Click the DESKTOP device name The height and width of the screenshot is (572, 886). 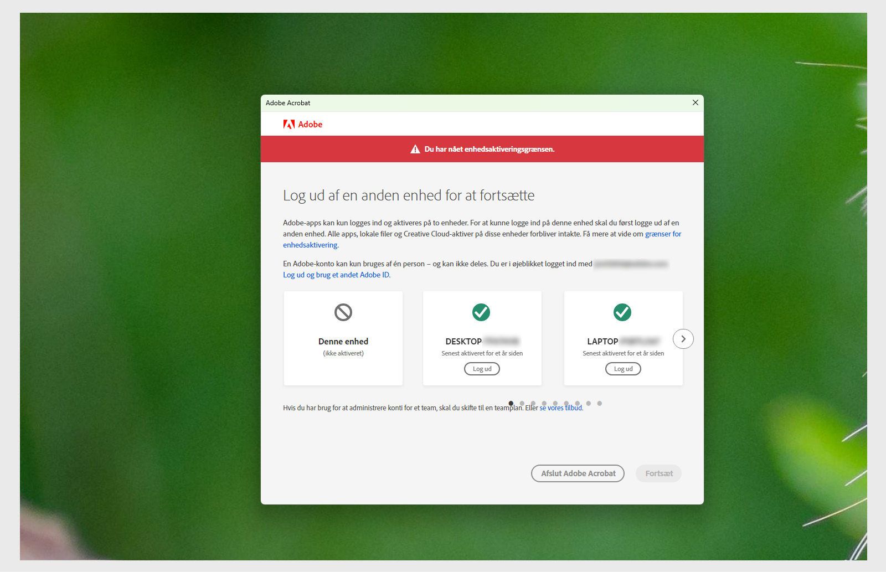(482, 342)
